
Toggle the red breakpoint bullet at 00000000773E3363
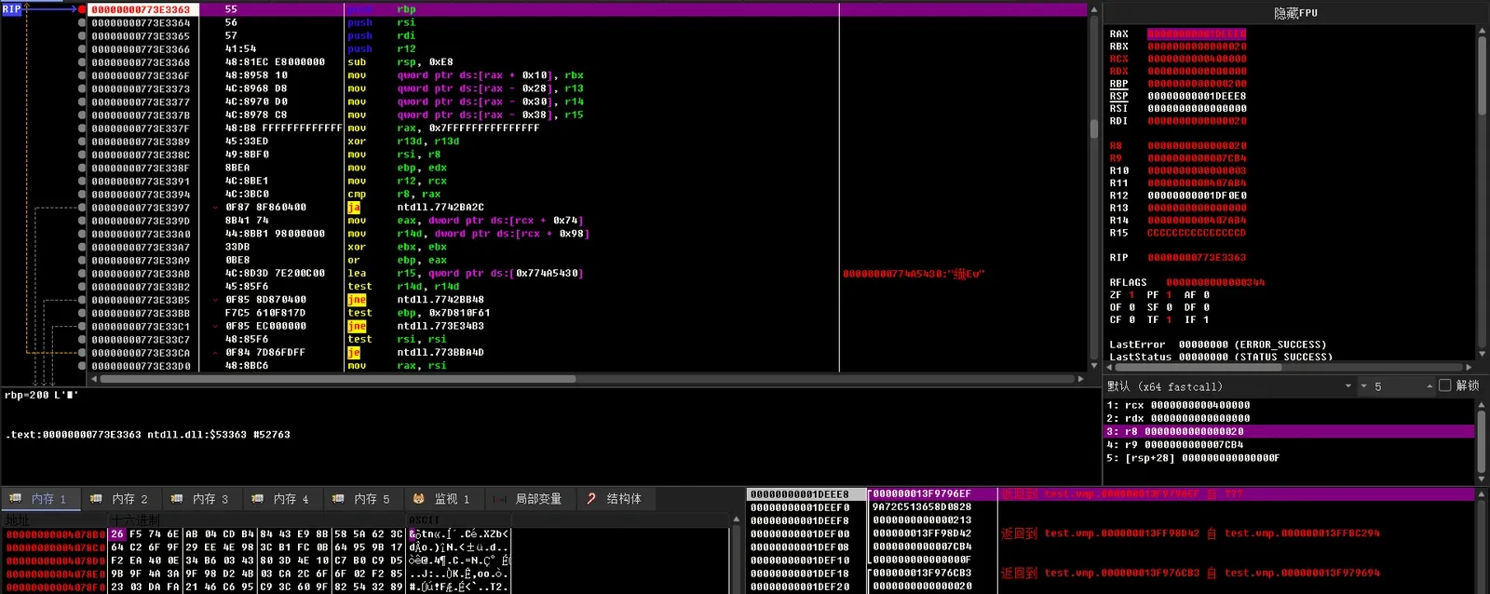82,9
